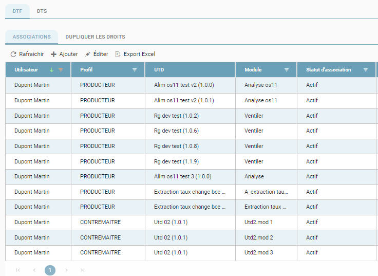Select the Alim os11 test 3 (1.0.0) cell
Image resolution: width=378 pixels, height=276 pixels.
[x=190, y=177]
